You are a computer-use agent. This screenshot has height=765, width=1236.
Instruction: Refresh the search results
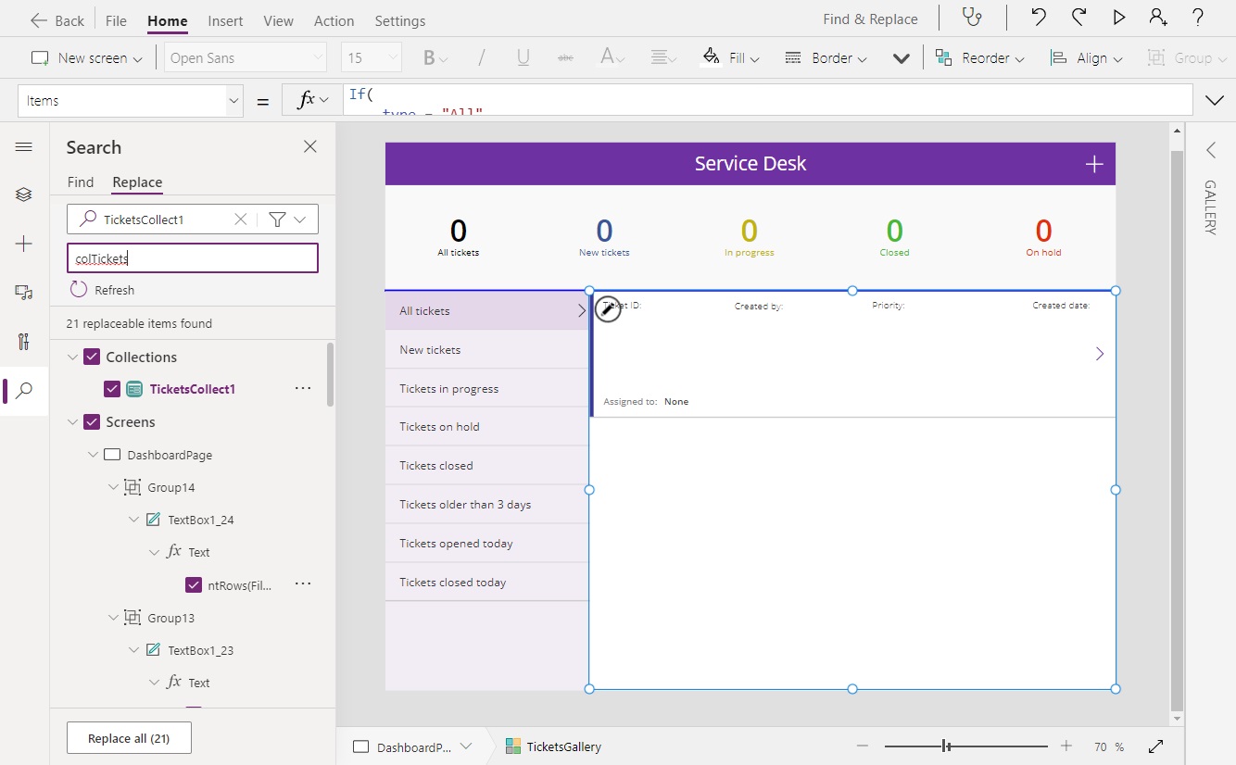(x=102, y=289)
